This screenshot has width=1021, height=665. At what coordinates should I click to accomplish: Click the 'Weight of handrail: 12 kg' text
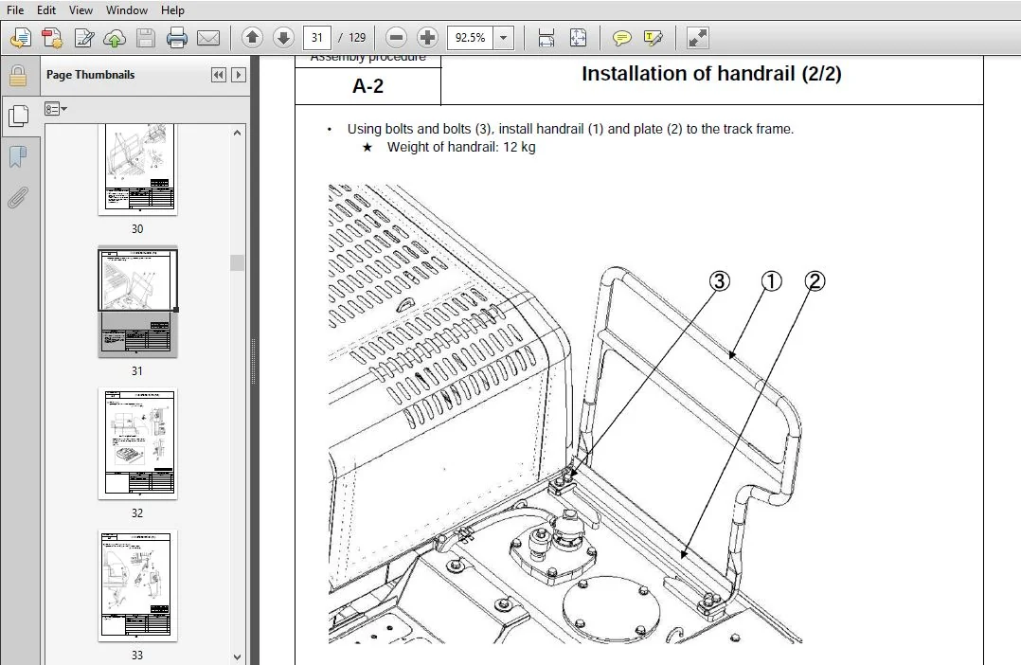click(461, 147)
